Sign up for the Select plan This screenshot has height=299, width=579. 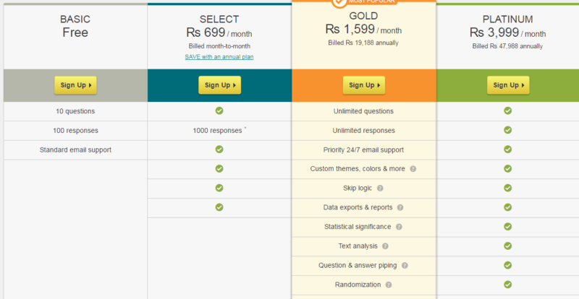220,85
